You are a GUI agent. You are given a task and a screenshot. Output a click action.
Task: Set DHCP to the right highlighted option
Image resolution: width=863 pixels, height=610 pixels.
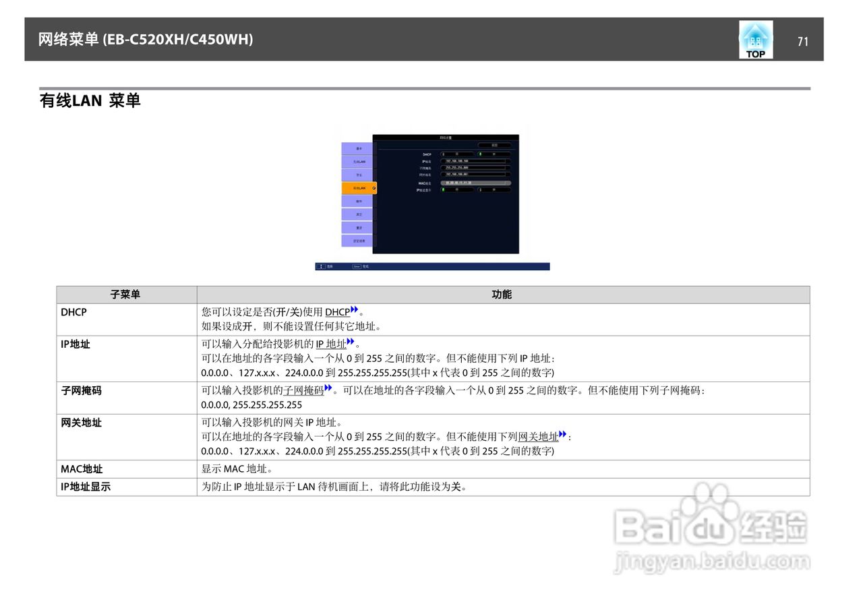(494, 154)
